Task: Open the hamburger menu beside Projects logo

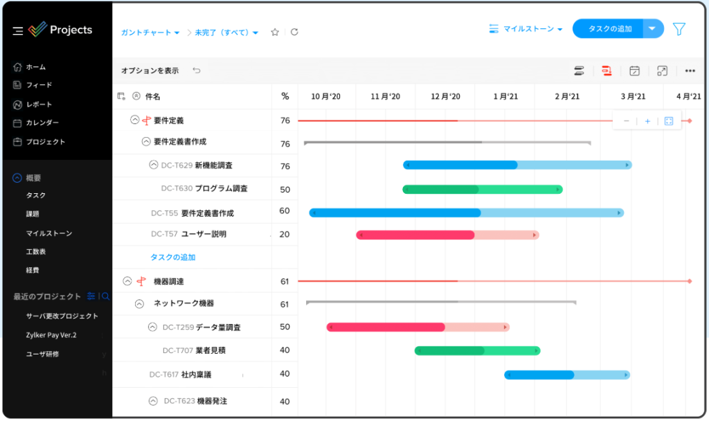Action: point(18,30)
